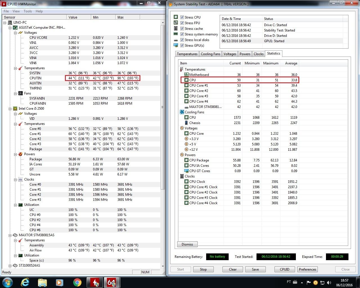Click the Stress local disks icon
The image size is (360, 288).
tap(176, 40)
